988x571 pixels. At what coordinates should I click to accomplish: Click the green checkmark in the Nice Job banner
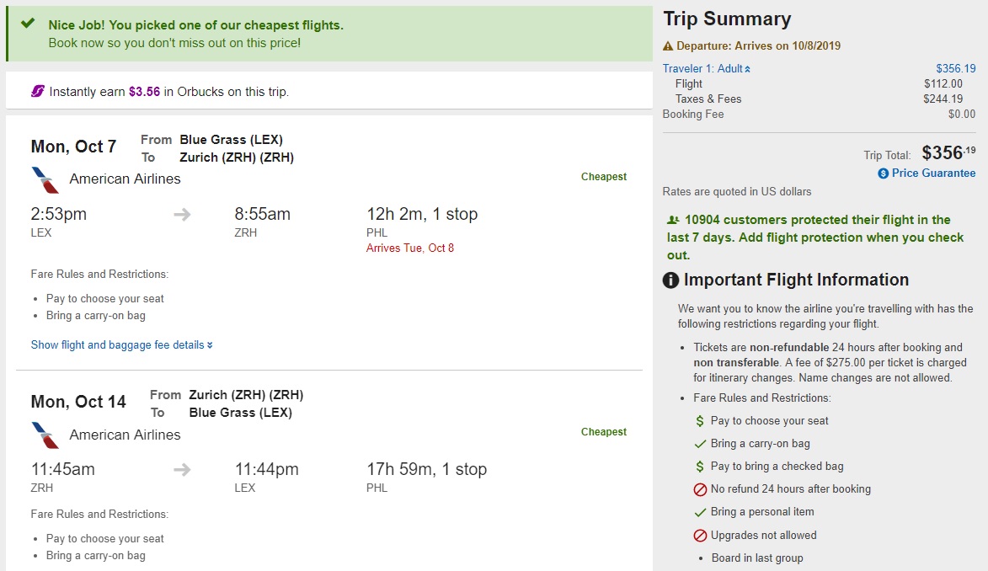click(28, 24)
